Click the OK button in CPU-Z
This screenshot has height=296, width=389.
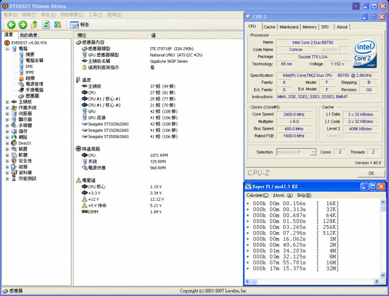tap(371, 173)
